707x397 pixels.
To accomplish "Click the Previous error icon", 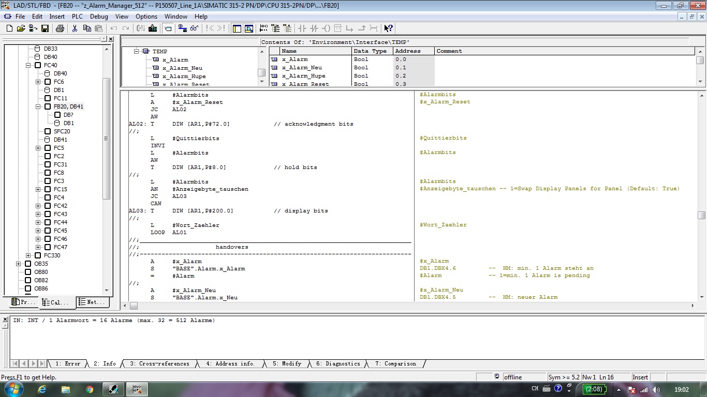I will (x=210, y=28).
